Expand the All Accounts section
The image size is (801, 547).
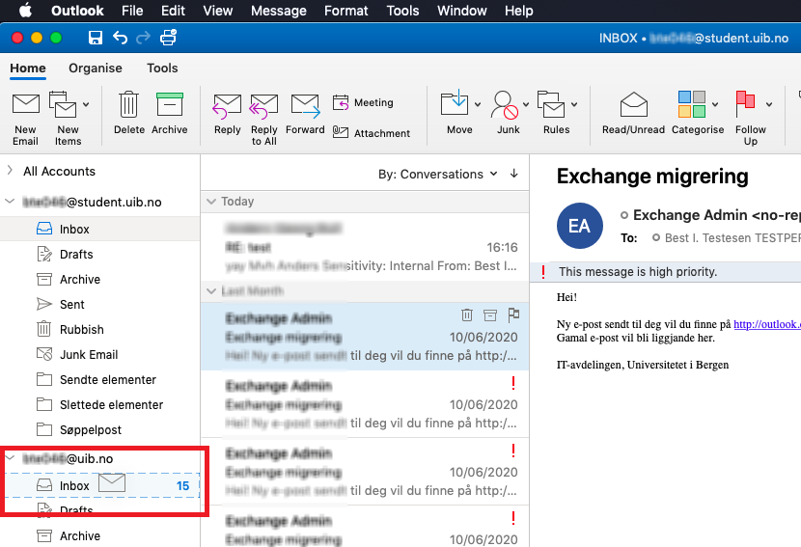pos(10,171)
